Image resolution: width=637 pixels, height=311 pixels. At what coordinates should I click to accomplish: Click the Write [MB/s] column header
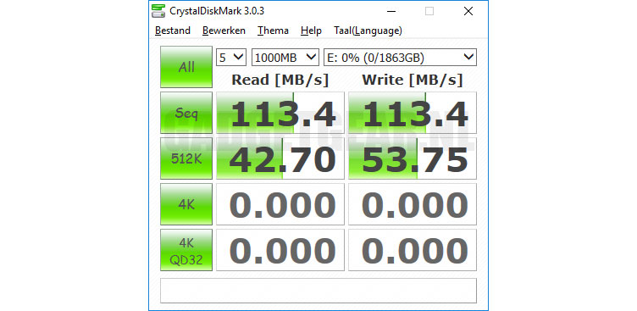[x=413, y=81]
